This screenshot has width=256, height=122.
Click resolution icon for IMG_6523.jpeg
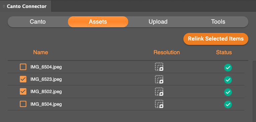click(159, 79)
